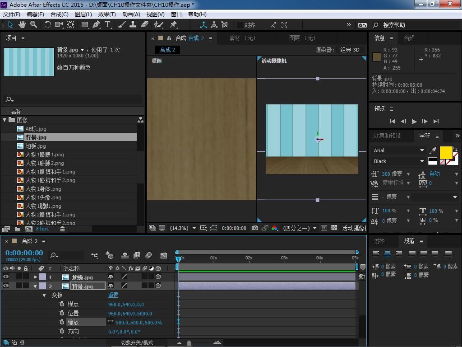Toggle position stopwatch for 位置

click(x=61, y=313)
